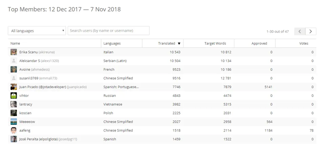Sort table by Target Words column
This screenshot has height=144, width=325.
click(x=215, y=43)
